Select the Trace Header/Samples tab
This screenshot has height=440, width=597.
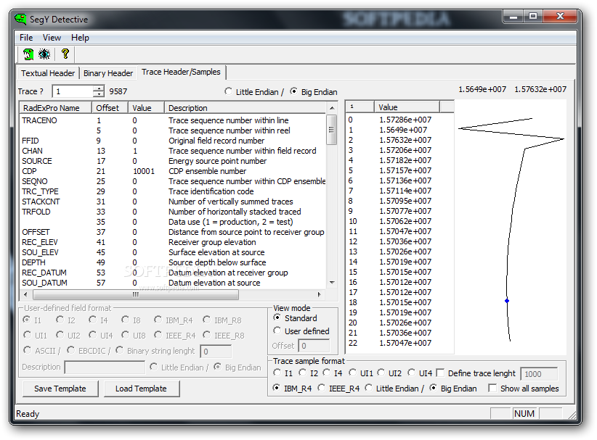181,72
